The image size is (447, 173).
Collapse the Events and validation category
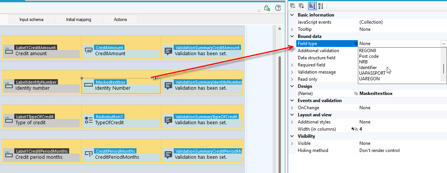tap(292, 101)
